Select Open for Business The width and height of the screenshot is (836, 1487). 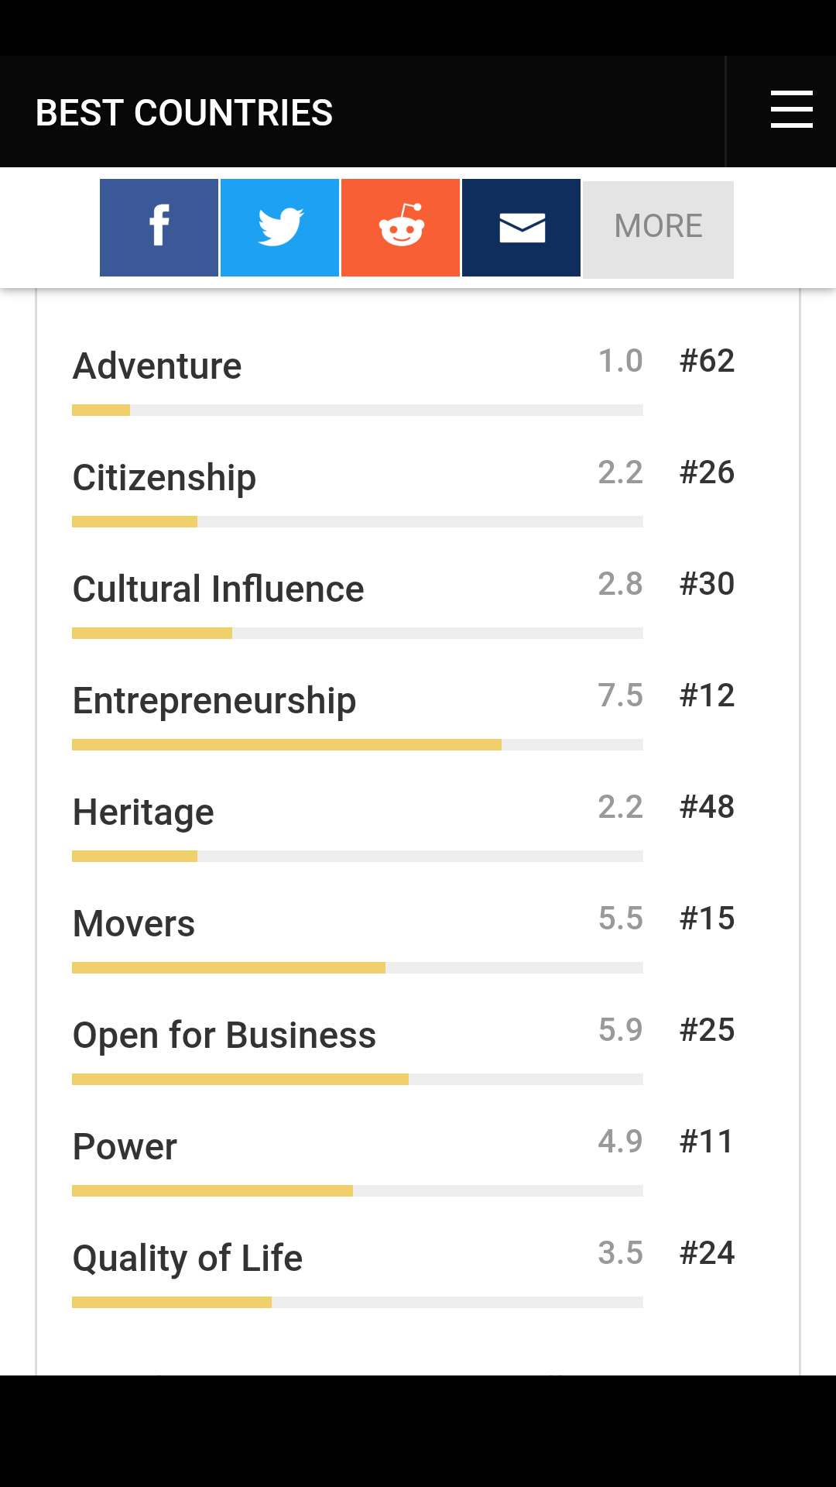tap(224, 1035)
